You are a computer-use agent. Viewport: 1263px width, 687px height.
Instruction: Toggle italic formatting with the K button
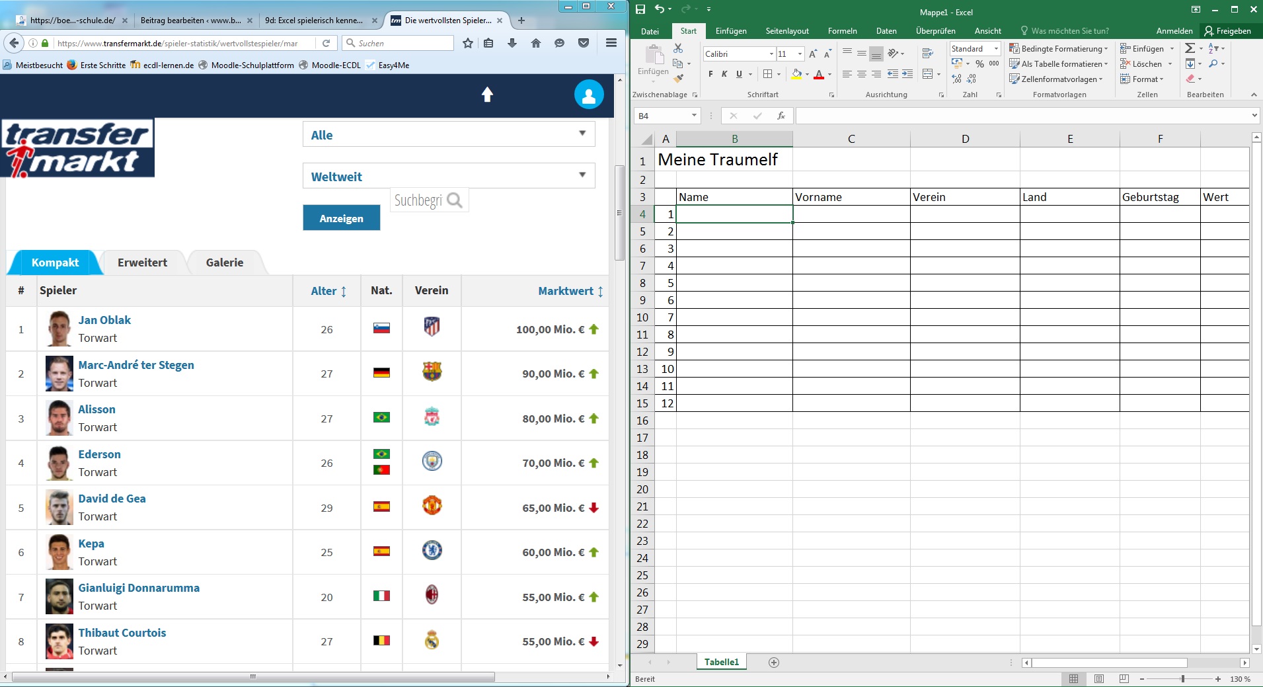click(724, 74)
